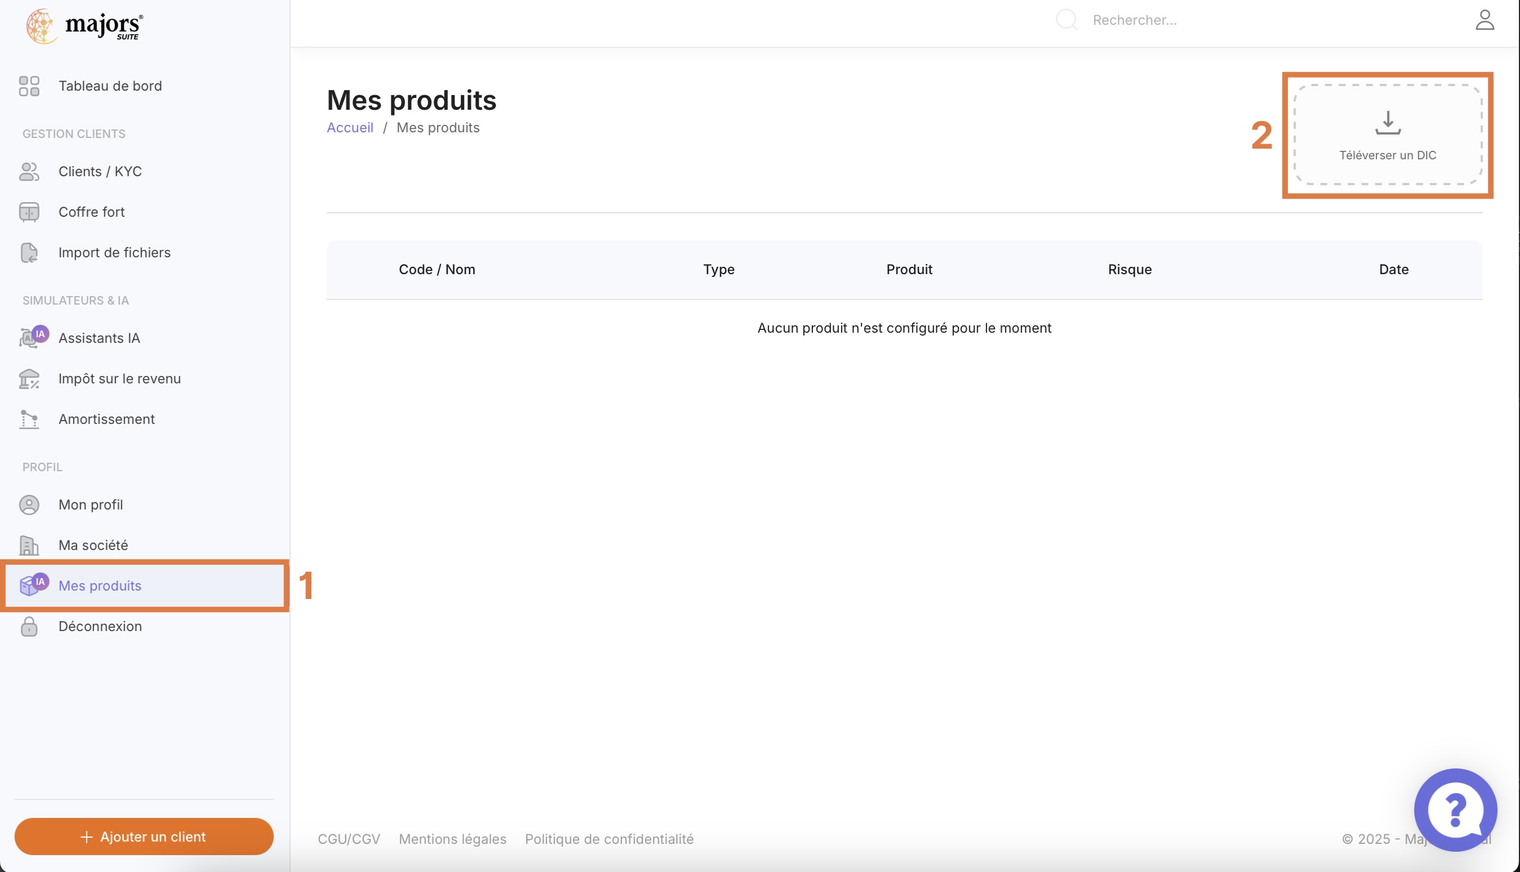Click Déconnexion to log out
This screenshot has height=872, width=1520.
point(100,626)
